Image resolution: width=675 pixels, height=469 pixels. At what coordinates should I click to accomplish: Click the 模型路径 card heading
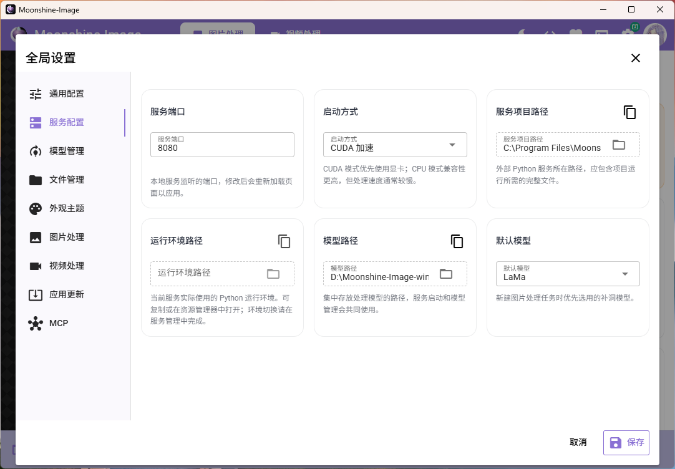[341, 241]
